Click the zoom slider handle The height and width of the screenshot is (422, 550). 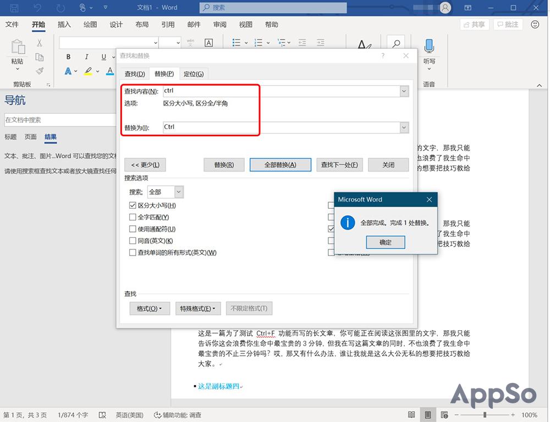485,415
